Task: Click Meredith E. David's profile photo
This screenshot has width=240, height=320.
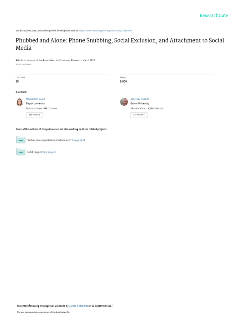Action: tap(19, 102)
